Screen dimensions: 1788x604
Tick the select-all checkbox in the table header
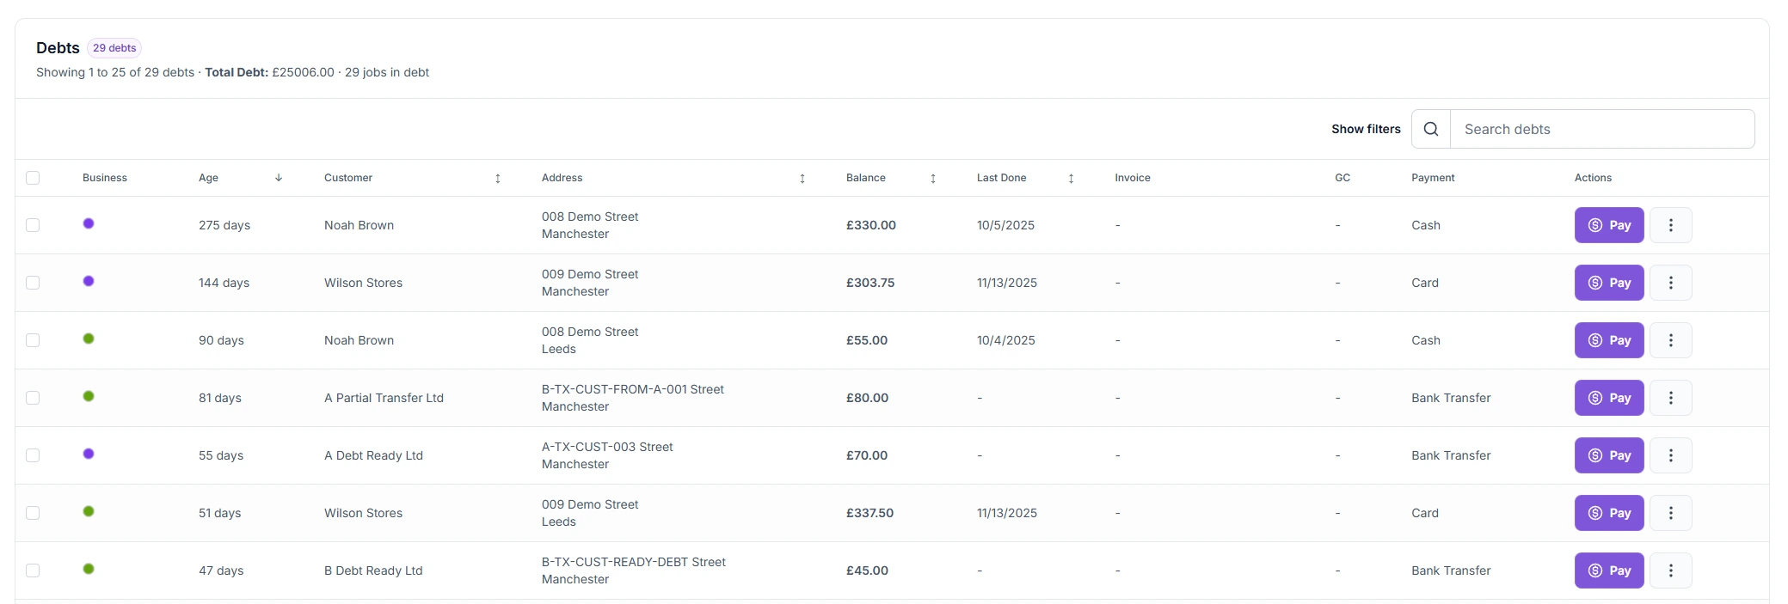(x=34, y=177)
